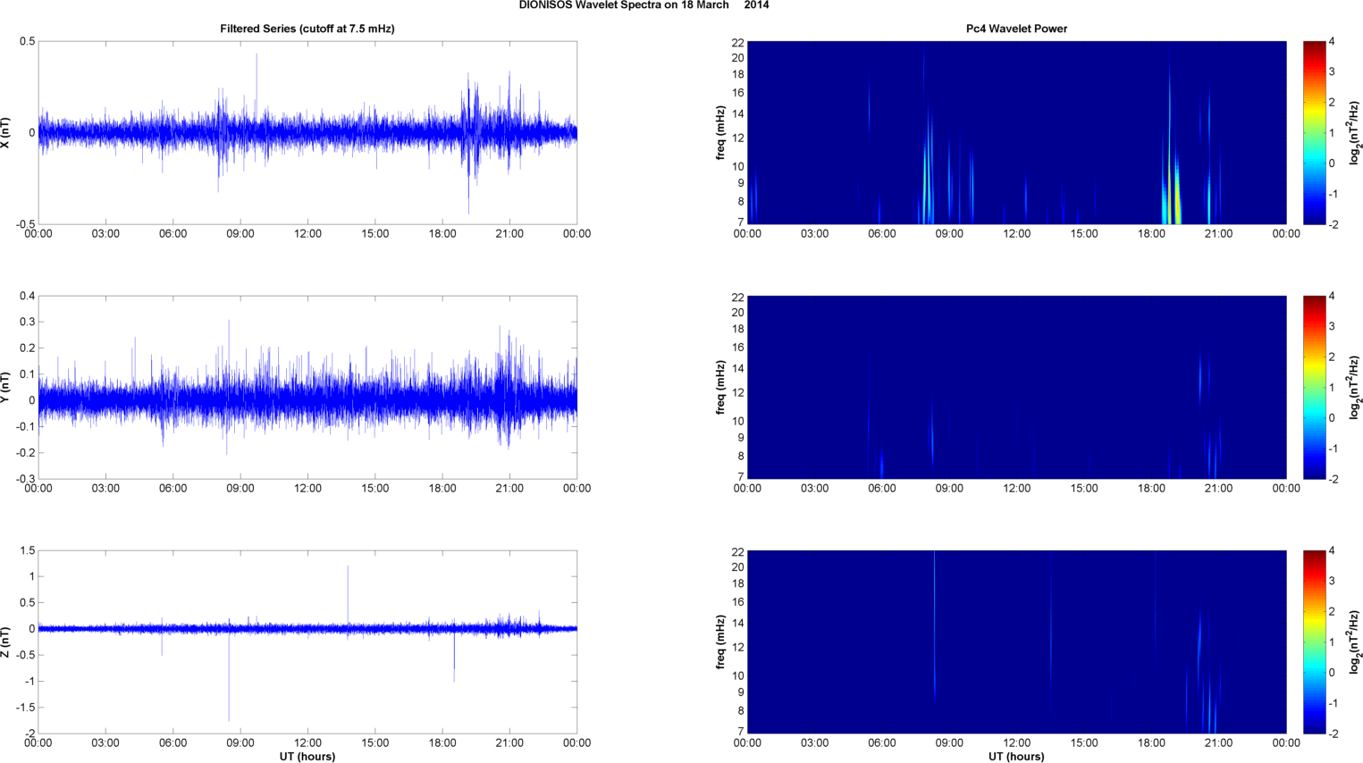
Task: Click 'UT (hours)' label under the bottom spectrogram
Action: [1016, 757]
